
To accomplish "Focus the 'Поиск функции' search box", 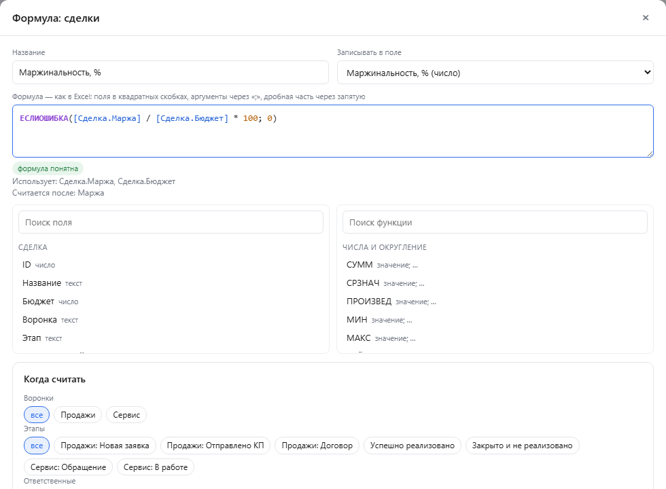I will [495, 223].
